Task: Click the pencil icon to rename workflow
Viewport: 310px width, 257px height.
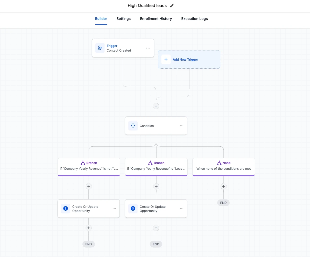Action: pyautogui.click(x=172, y=5)
